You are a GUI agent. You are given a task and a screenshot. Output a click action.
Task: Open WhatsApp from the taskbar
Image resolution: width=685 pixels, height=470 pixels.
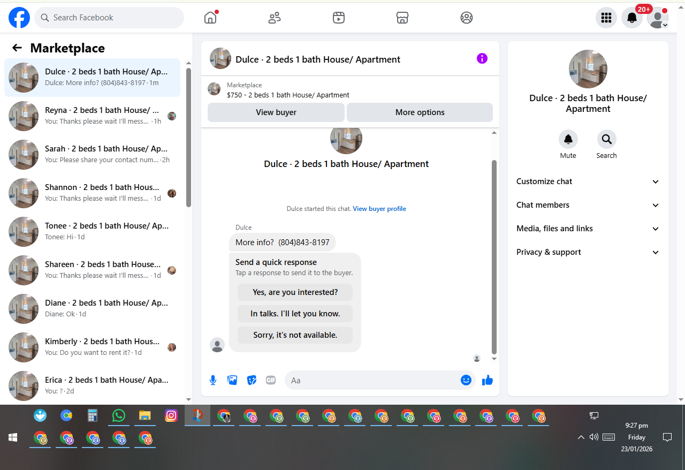point(119,415)
